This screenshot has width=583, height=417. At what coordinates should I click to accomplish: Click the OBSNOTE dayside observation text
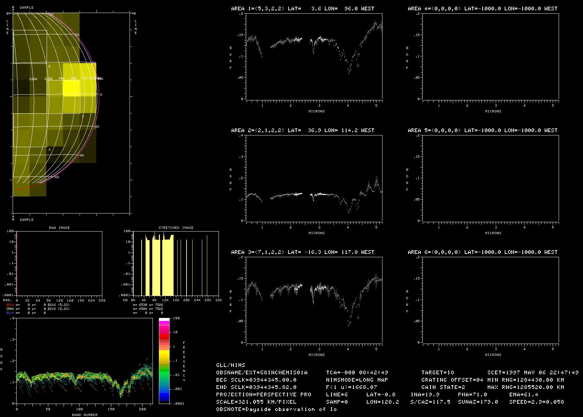coord(276,409)
